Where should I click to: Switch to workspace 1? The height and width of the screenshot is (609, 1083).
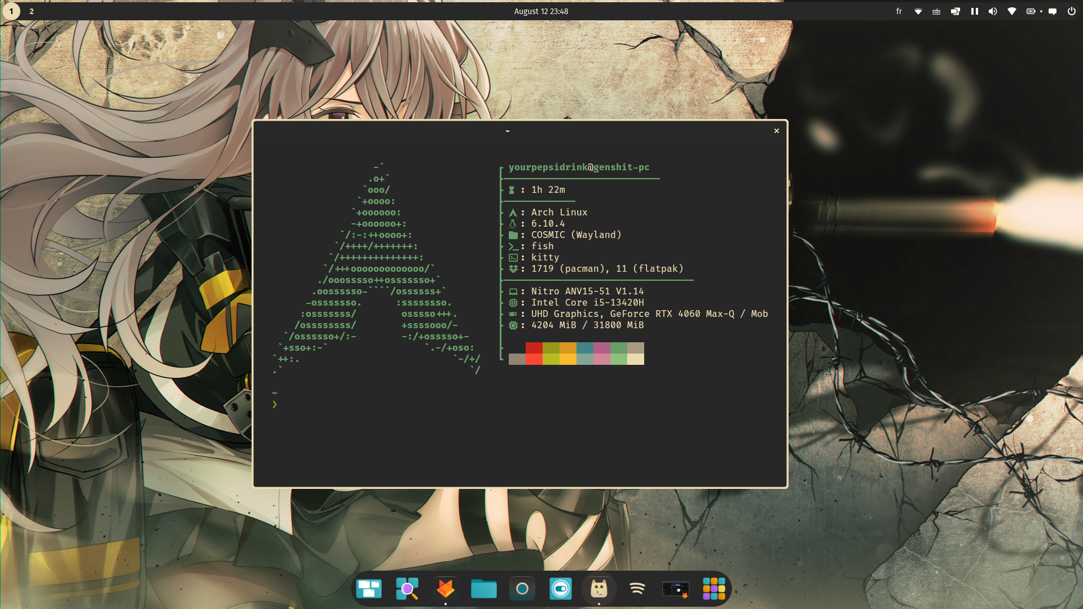coord(11,11)
